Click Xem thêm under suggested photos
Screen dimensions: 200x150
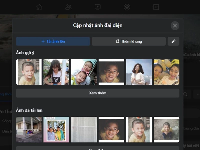click(x=98, y=93)
